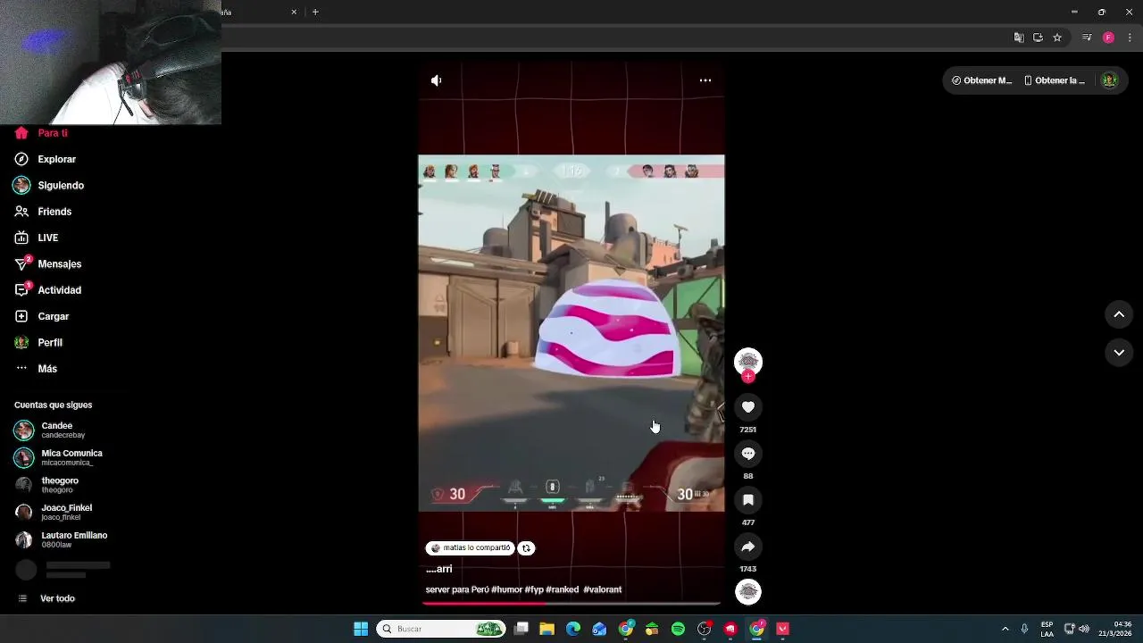Open the #valorant hashtag link
The width and height of the screenshot is (1143, 643).
603,589
